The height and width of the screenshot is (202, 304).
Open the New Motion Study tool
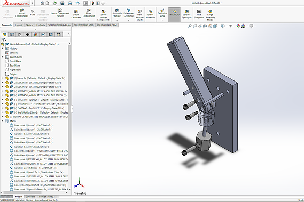(140, 15)
